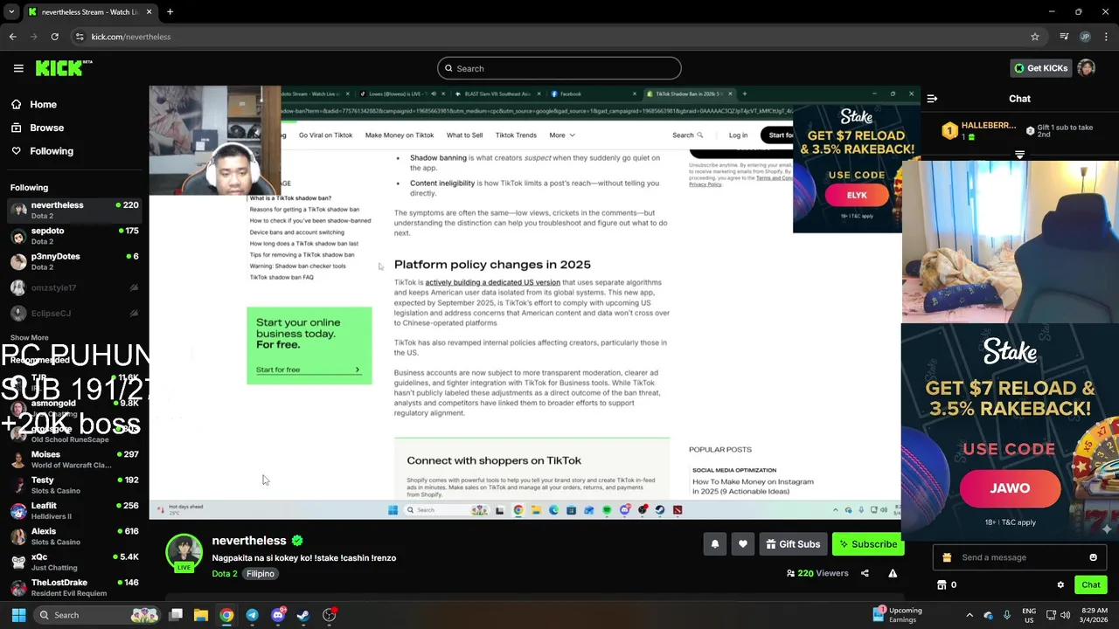This screenshot has height=629, width=1119.
Task: Click JAWO code on Stake ad
Action: (1010, 488)
